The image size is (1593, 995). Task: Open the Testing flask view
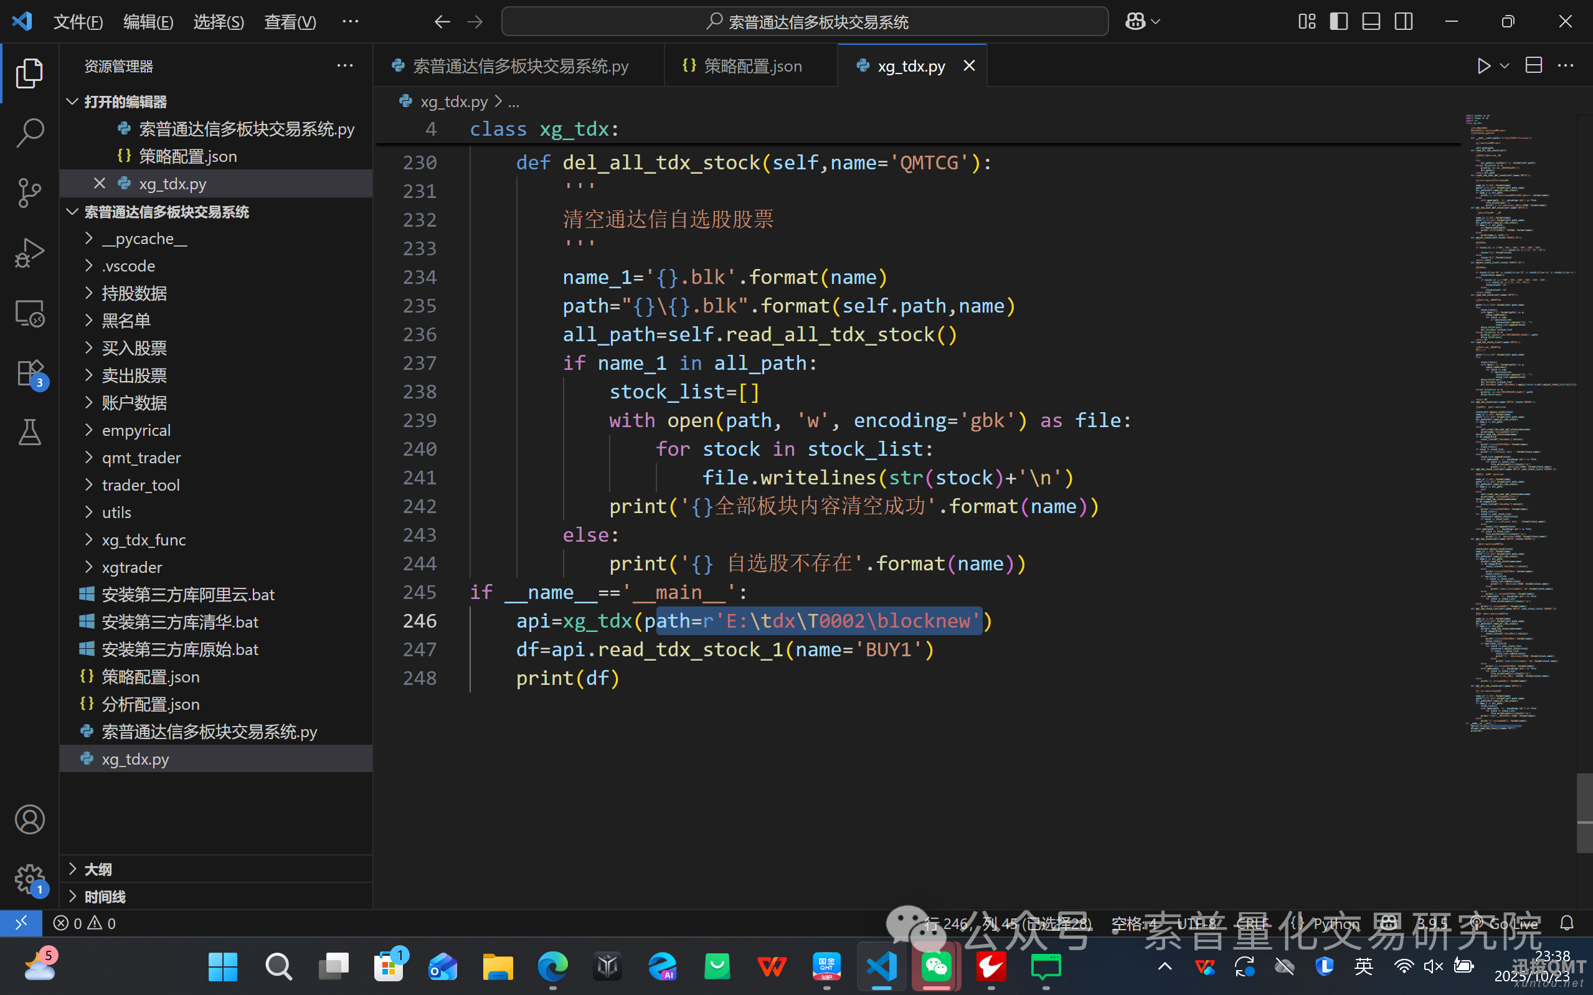(x=29, y=432)
